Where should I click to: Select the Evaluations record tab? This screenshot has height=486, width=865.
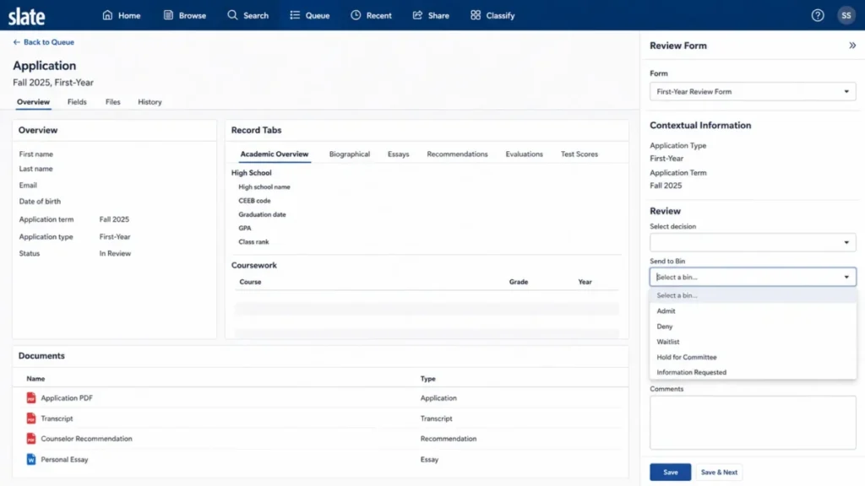524,154
